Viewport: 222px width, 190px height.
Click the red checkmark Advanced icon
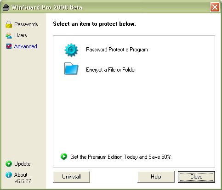click(x=9, y=46)
